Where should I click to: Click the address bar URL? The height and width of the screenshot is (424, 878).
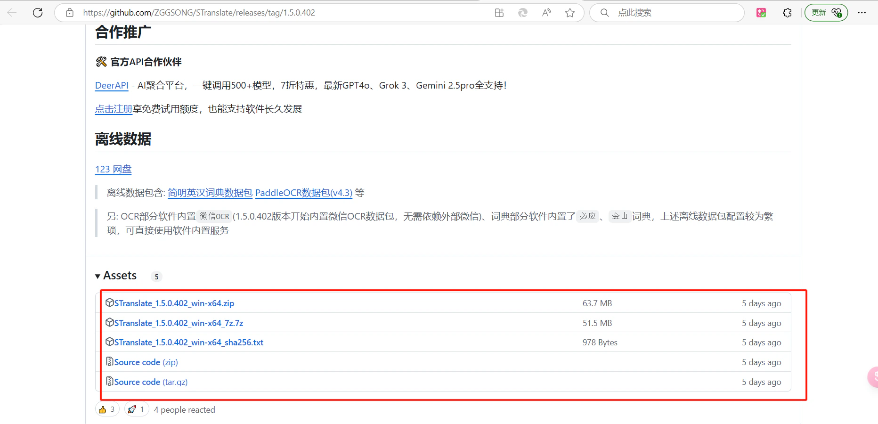[x=199, y=13]
